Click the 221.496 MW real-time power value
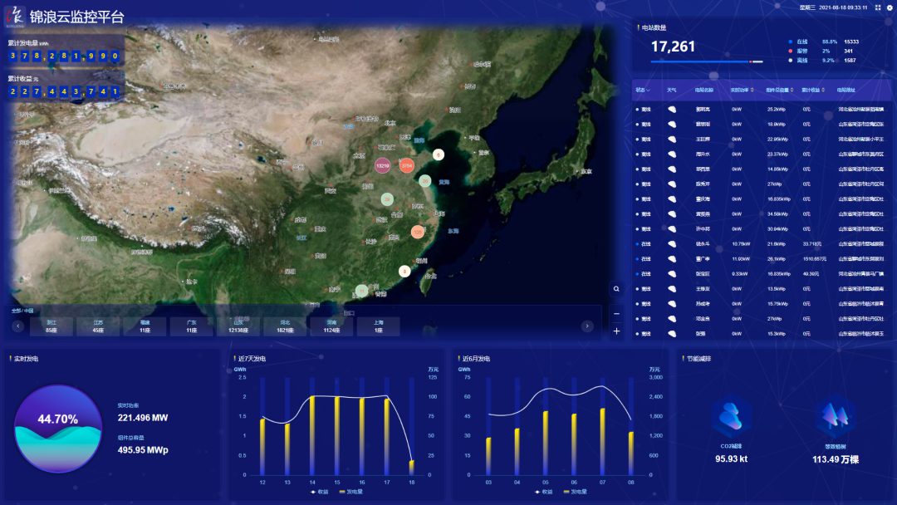 click(143, 418)
